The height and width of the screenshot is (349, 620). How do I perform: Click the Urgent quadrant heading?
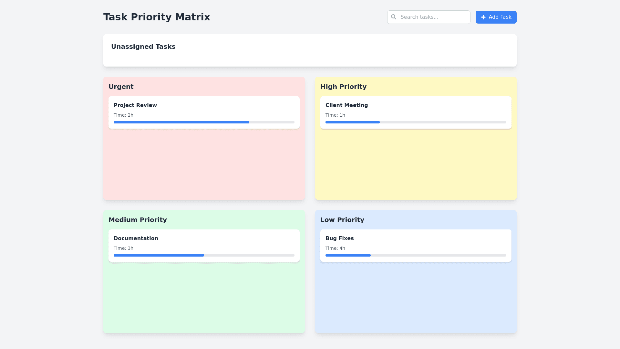point(121,87)
